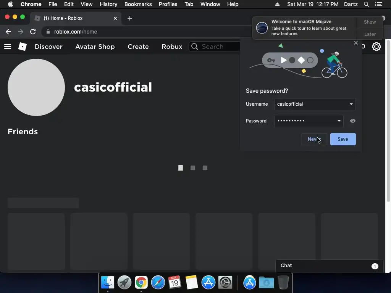Open the Chrome menu in menu bar

[x=31, y=4]
